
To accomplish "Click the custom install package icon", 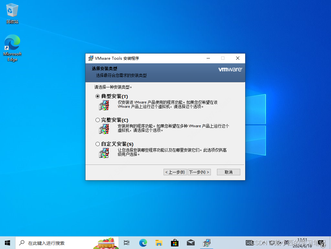I will [x=104, y=153].
